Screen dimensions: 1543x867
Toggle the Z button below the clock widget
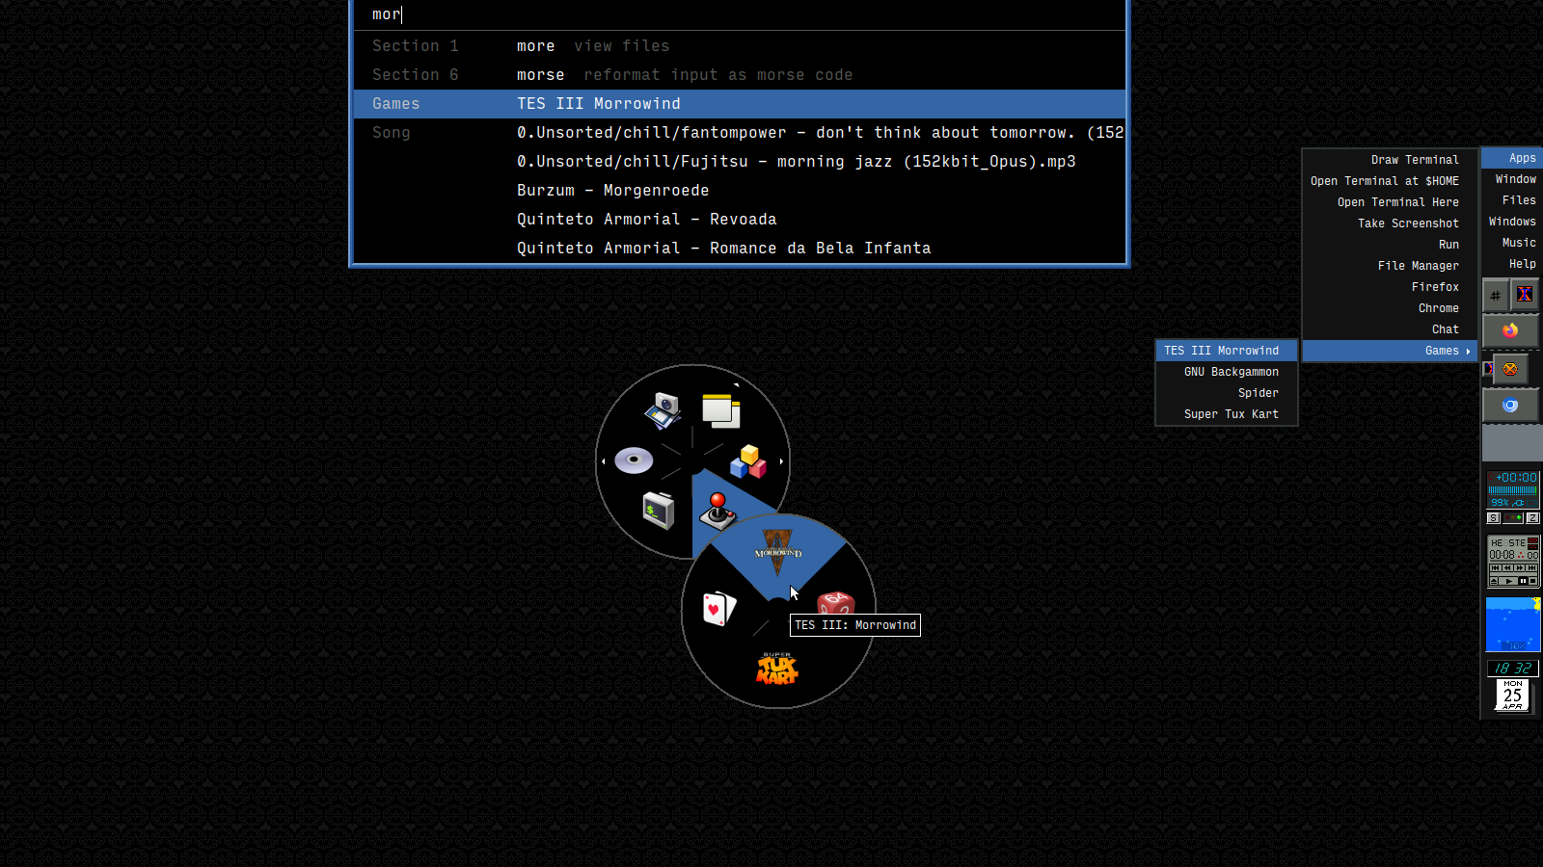click(x=1531, y=518)
